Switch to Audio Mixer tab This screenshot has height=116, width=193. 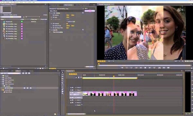click(82, 5)
